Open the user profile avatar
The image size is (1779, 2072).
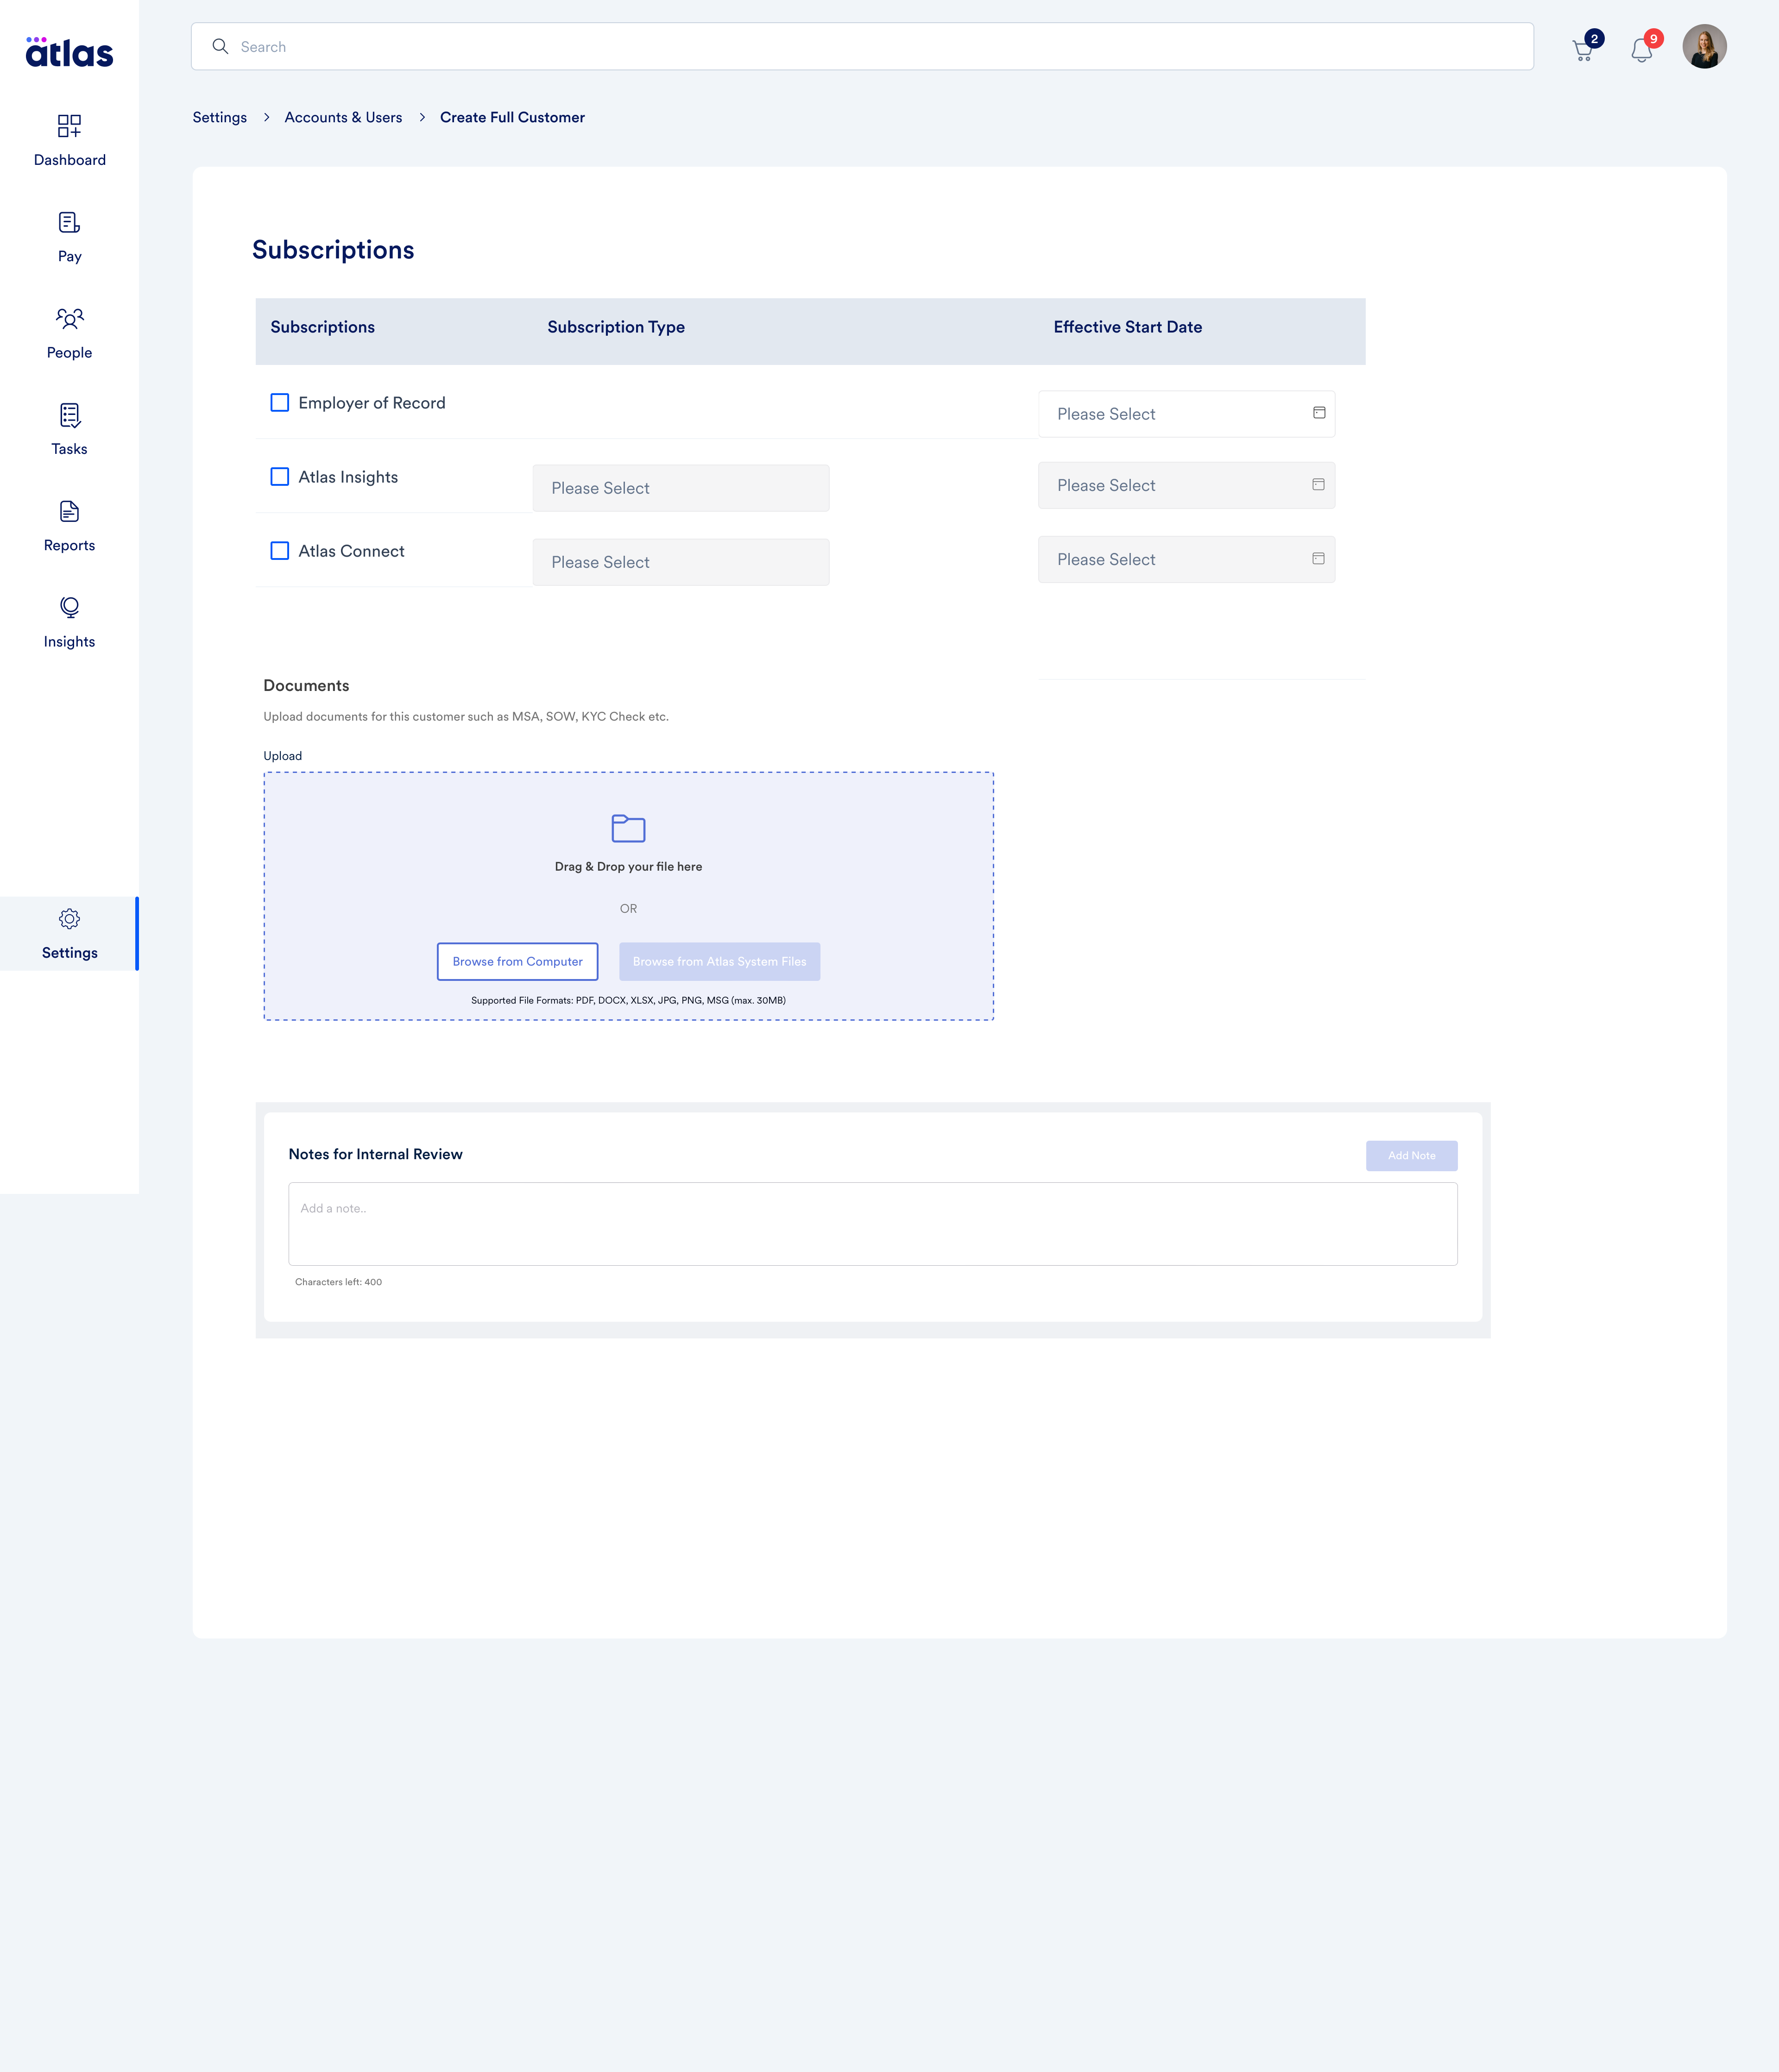1704,46
